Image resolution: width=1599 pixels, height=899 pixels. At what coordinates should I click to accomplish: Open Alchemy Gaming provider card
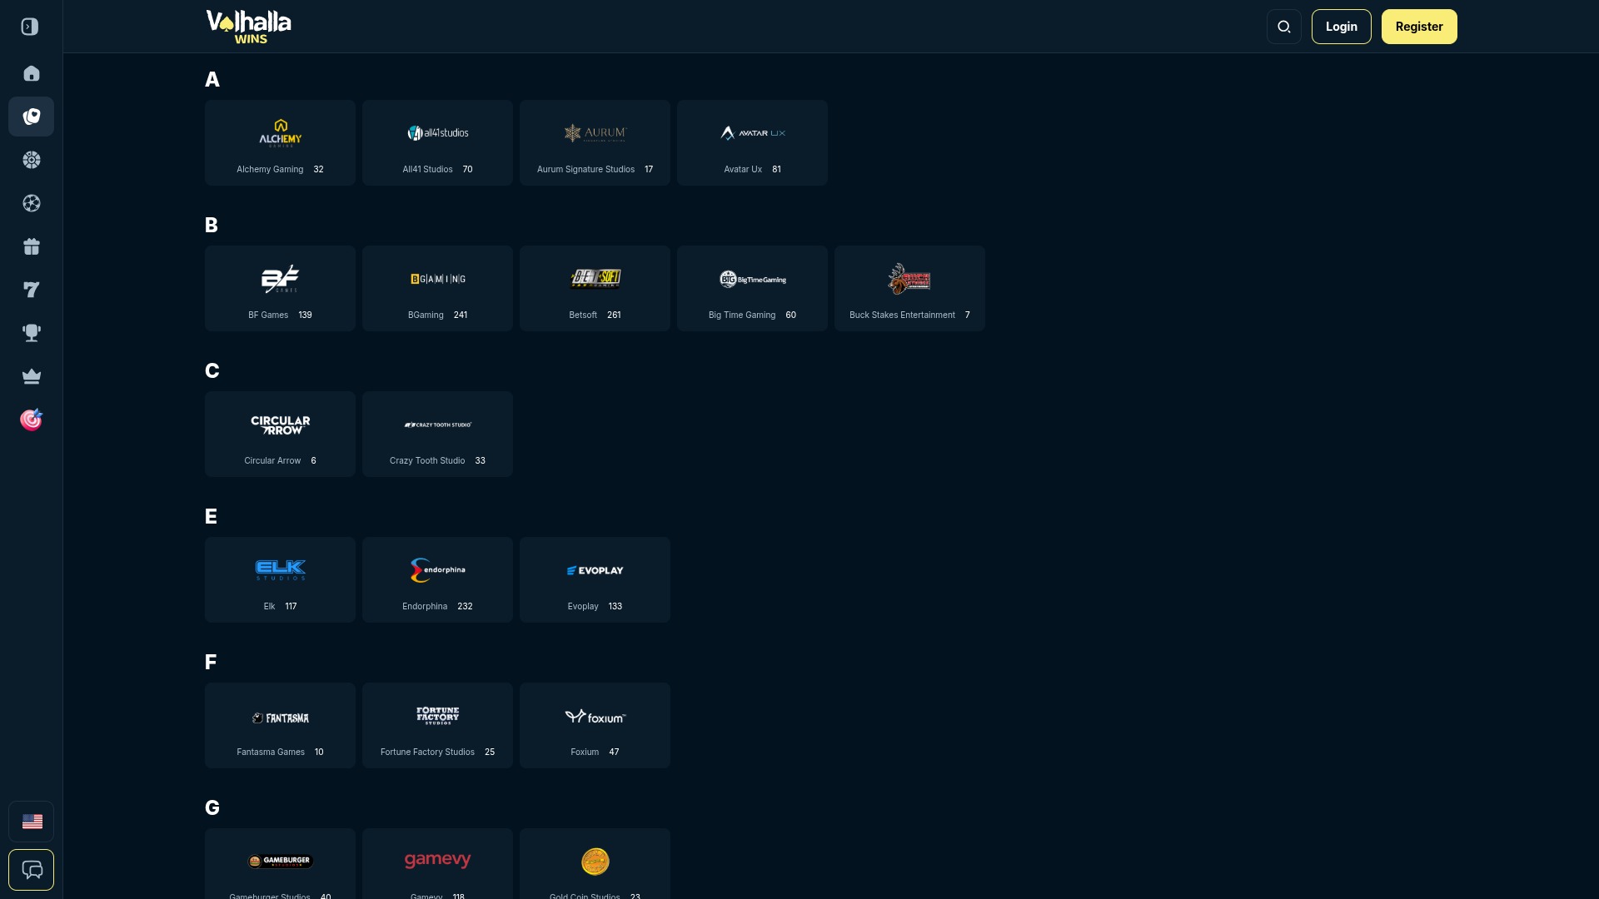pos(280,142)
